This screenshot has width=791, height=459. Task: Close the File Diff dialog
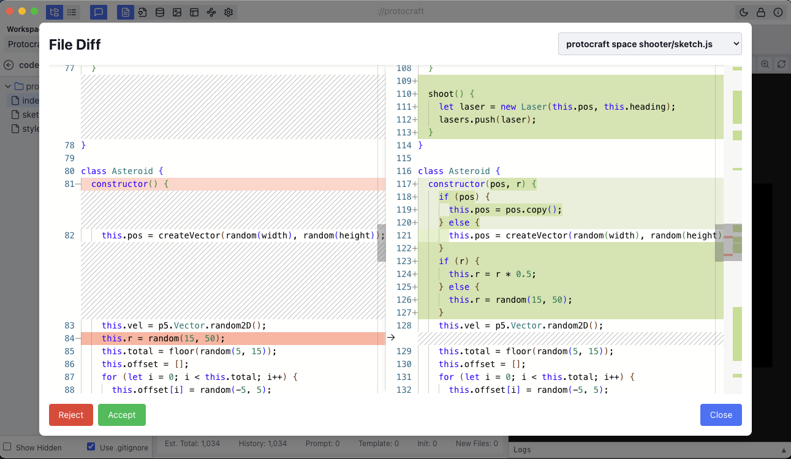pos(721,415)
